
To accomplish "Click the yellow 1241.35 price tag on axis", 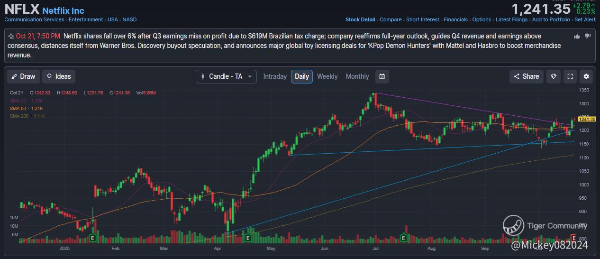I will click(x=586, y=119).
